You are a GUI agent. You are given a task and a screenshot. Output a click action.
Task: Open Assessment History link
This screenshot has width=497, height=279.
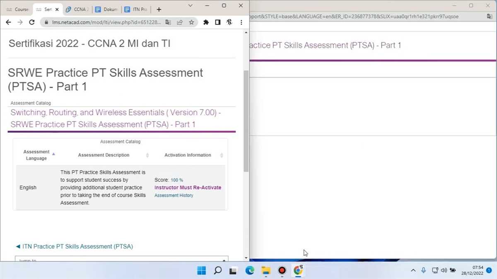click(174, 196)
